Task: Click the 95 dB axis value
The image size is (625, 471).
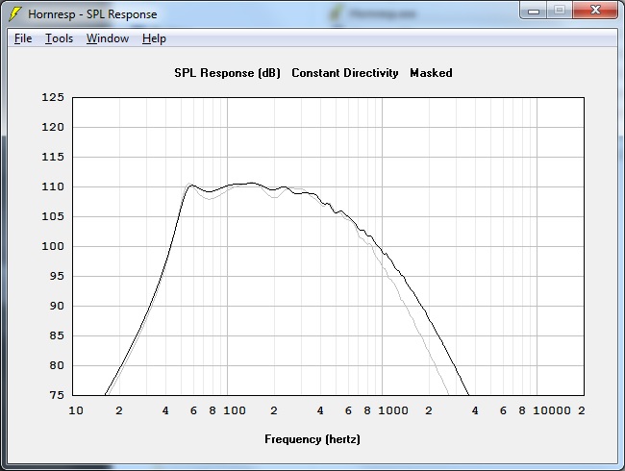Action: pyautogui.click(x=57, y=276)
